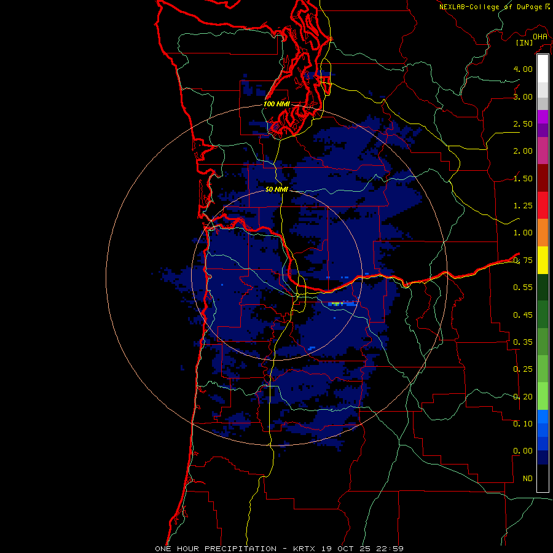The width and height of the screenshot is (553, 553).
Task: Select the 2.00 legend value
Action: 523,151
